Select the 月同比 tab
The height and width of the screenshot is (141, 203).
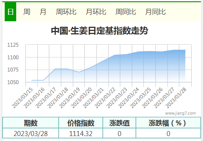click(x=155, y=12)
